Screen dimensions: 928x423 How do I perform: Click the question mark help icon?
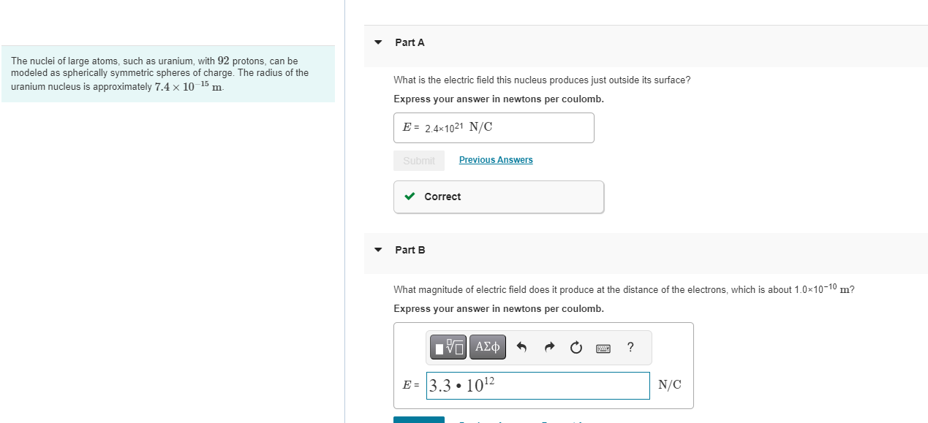[630, 348]
